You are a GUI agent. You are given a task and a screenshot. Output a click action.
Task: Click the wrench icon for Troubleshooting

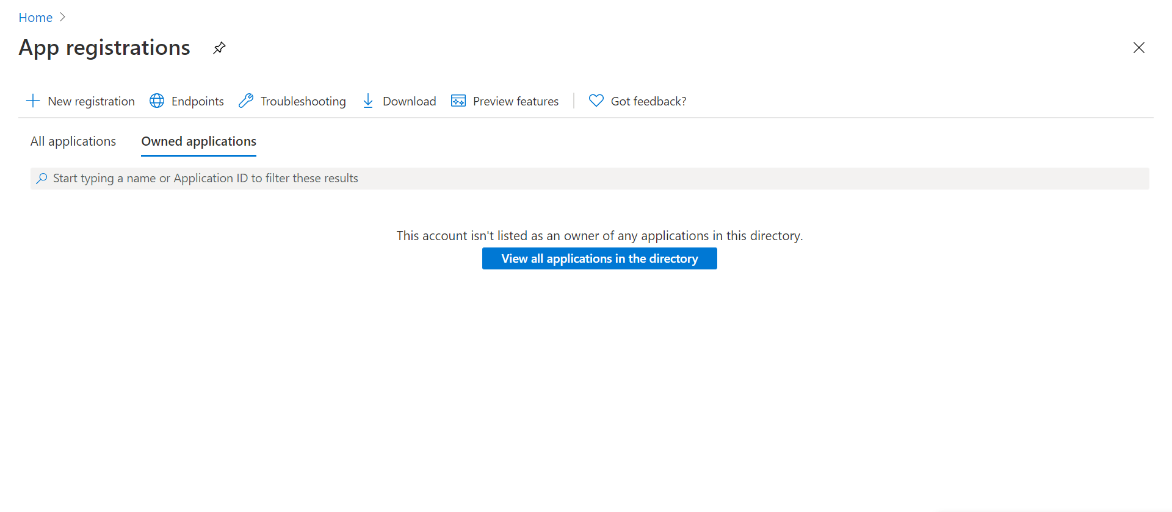[246, 101]
